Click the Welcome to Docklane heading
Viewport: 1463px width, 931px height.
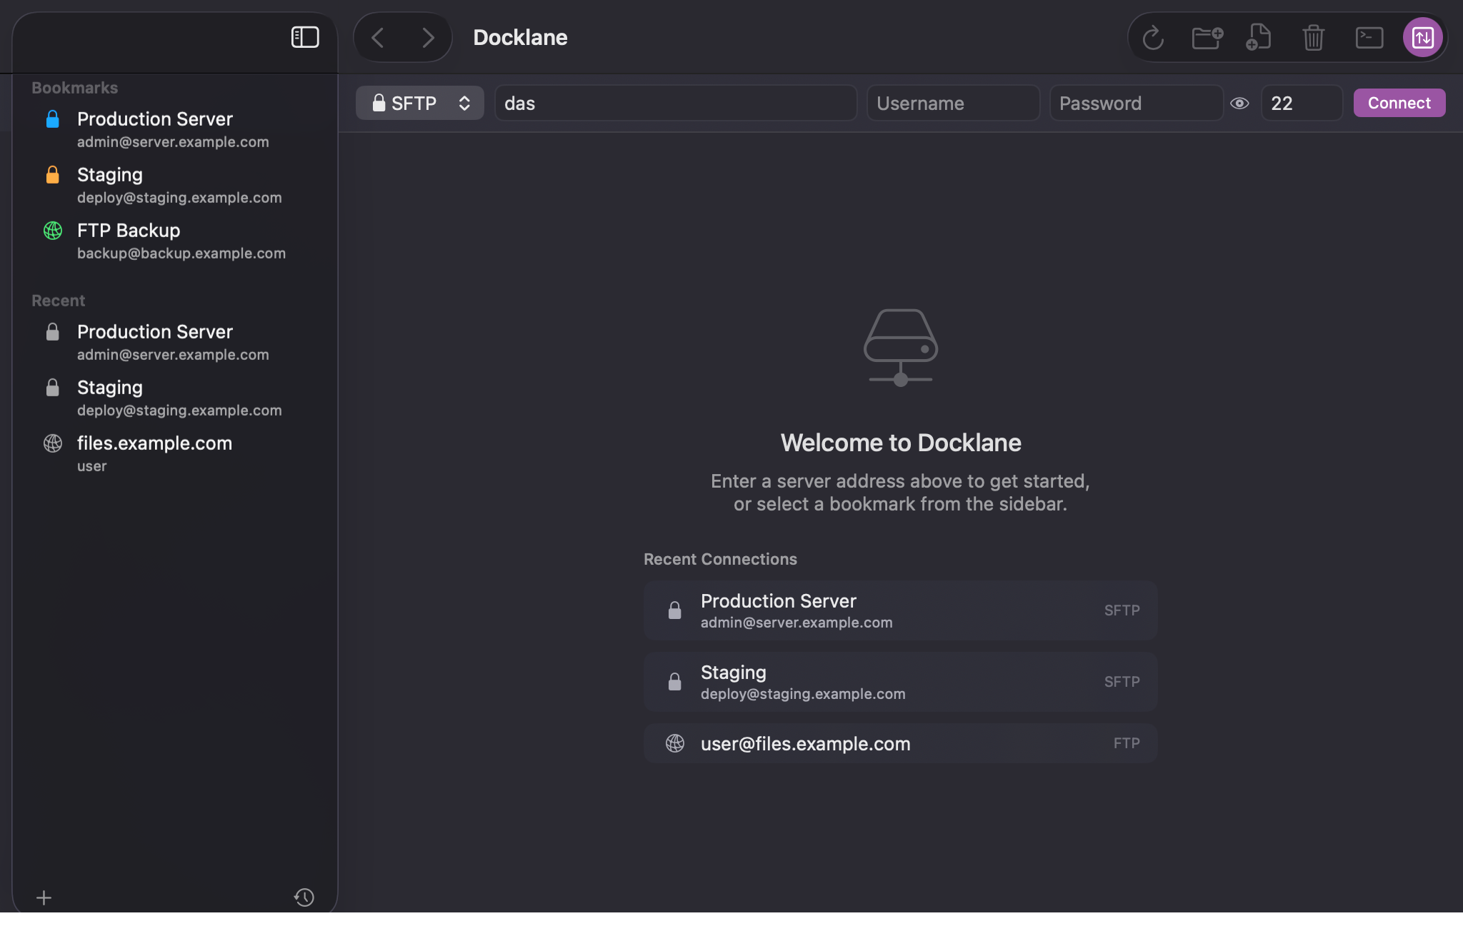click(x=901, y=443)
